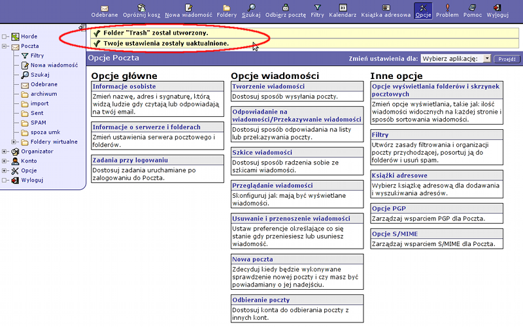Expand the Organizator tree node
523x327 pixels.
[4, 151]
